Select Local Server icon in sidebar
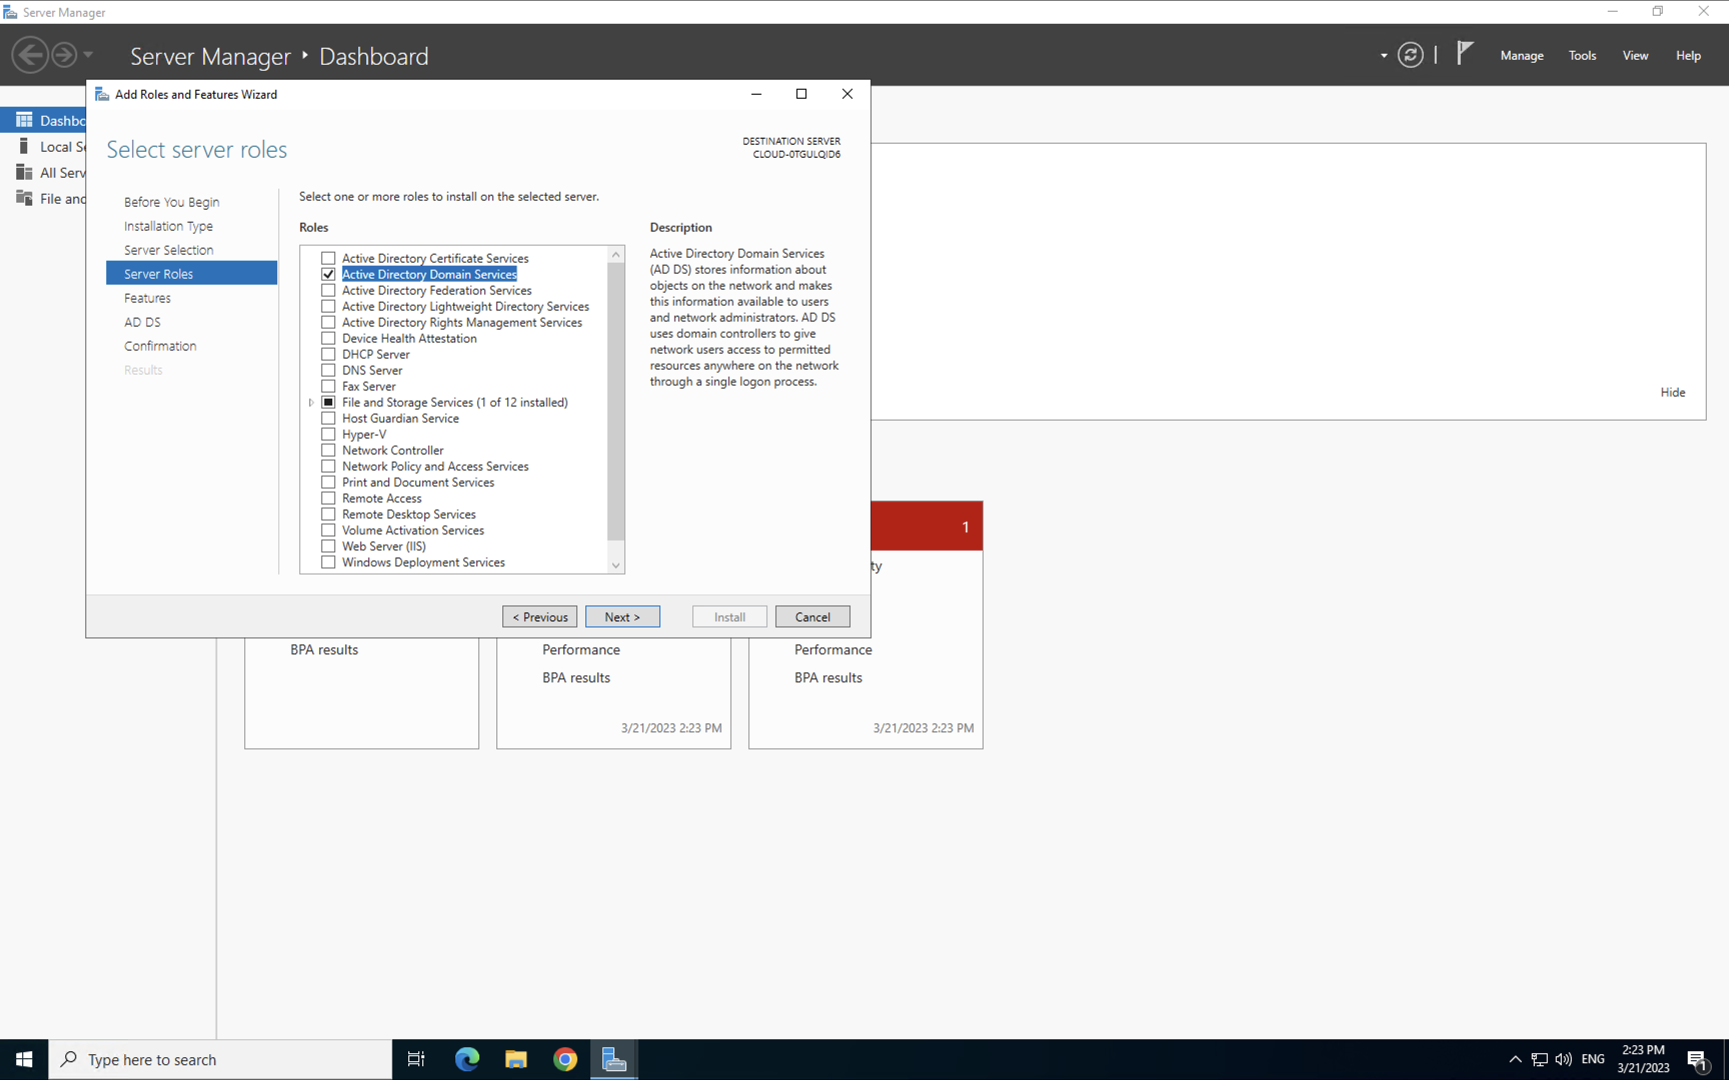1729x1080 pixels. pos(24,146)
